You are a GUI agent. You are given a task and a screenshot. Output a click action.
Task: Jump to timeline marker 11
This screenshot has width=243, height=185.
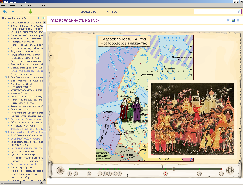tap(221, 174)
